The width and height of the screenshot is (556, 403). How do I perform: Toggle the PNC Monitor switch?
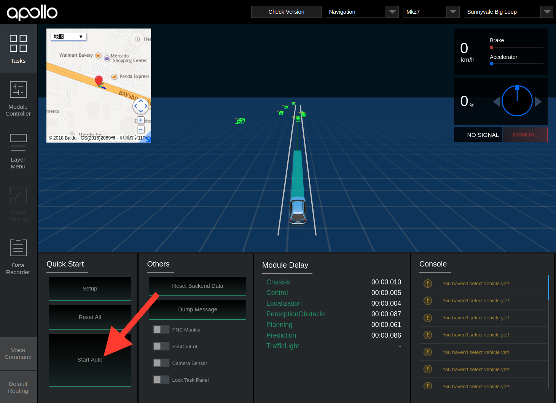[x=161, y=330]
